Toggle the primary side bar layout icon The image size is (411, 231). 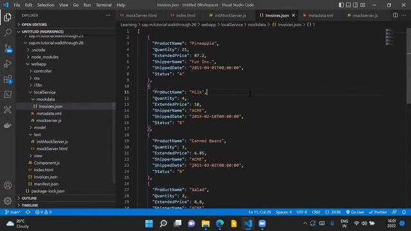(341, 5)
